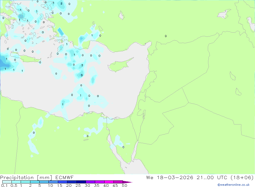Click the '30' legend scale label
Image resolution: width=255 pixels, height=187 pixels.
click(x=87, y=185)
